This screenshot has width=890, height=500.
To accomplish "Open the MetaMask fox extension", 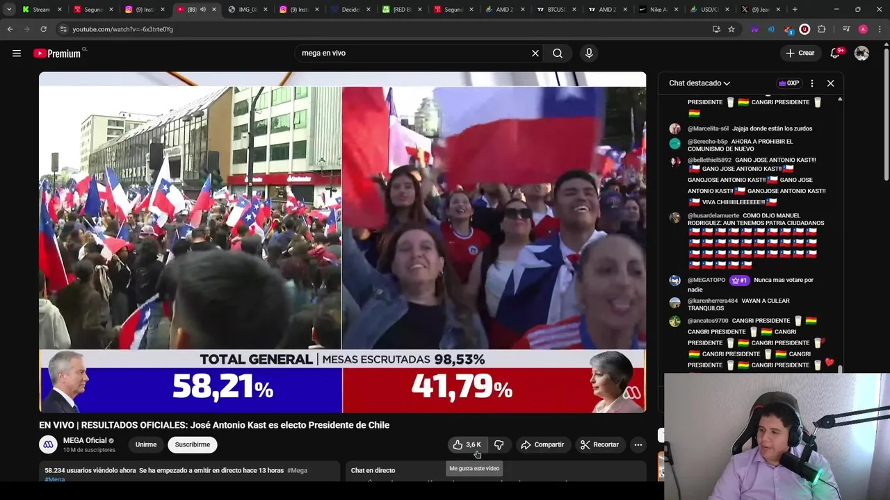I will (788, 29).
